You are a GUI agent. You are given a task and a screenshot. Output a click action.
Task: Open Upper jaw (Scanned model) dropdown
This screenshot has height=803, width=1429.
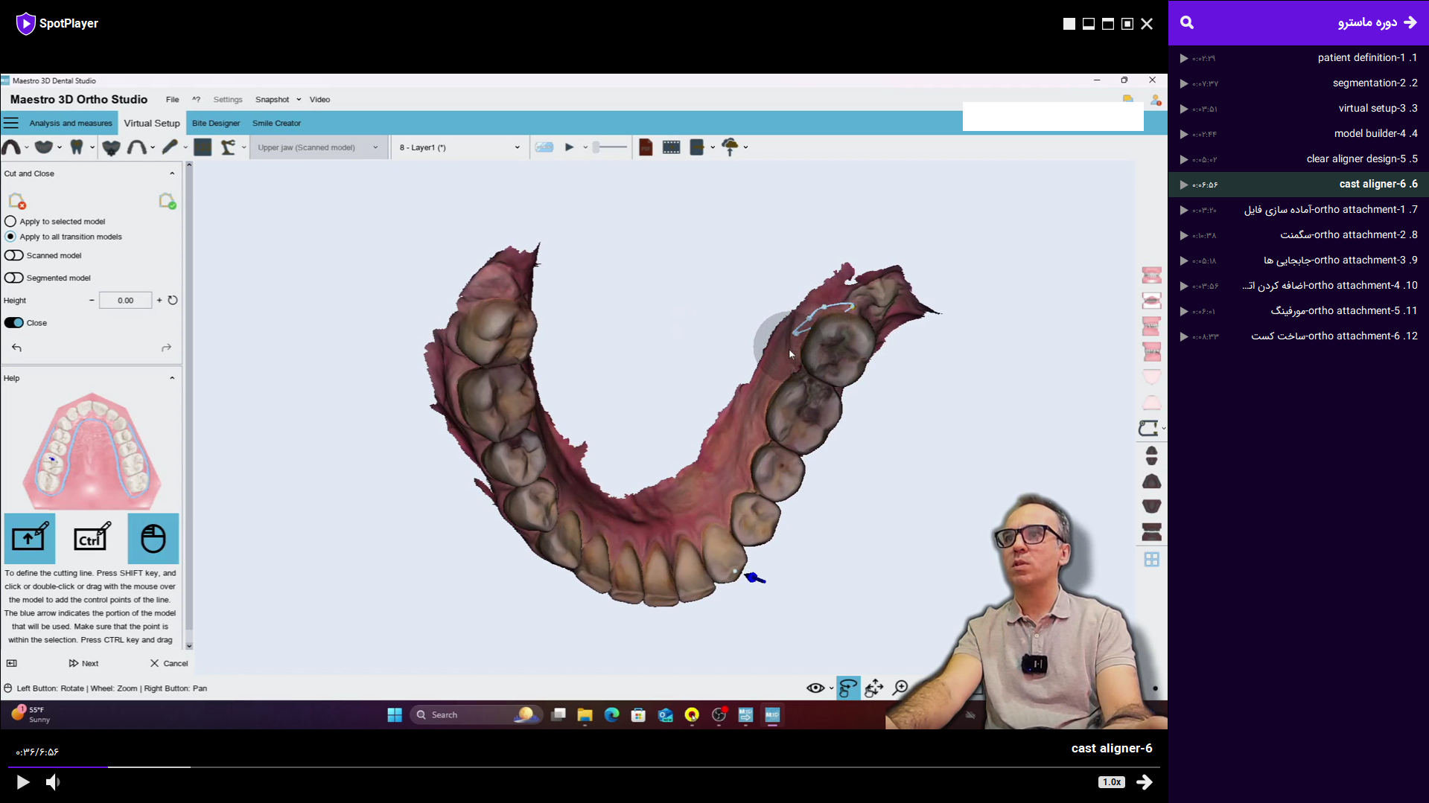click(x=318, y=147)
